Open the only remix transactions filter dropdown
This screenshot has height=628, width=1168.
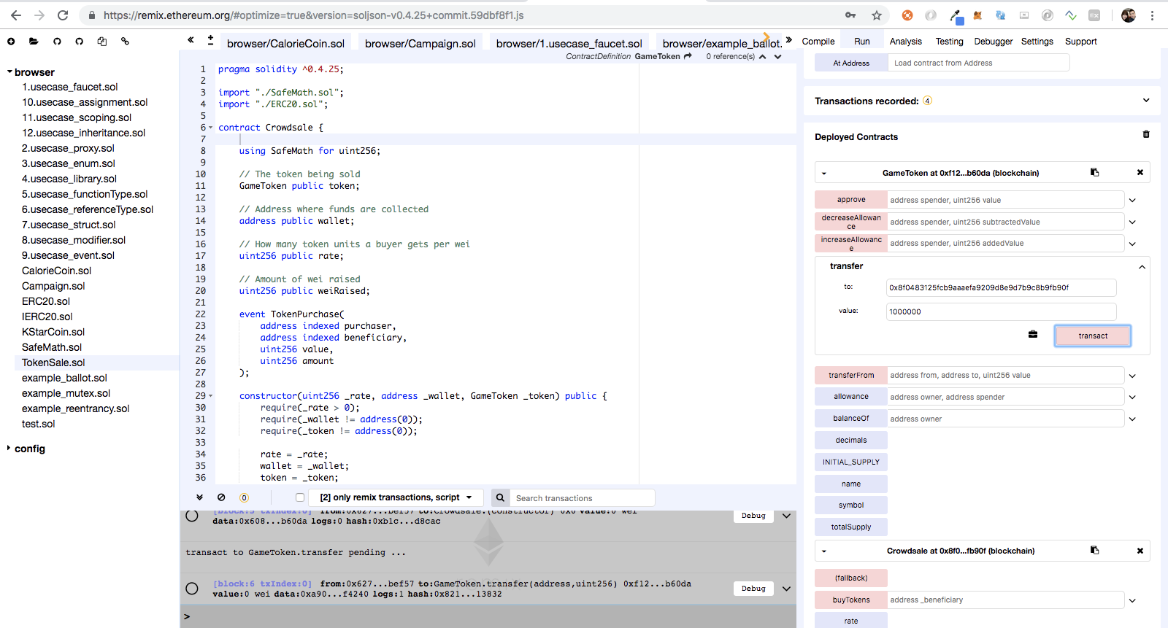[396, 497]
